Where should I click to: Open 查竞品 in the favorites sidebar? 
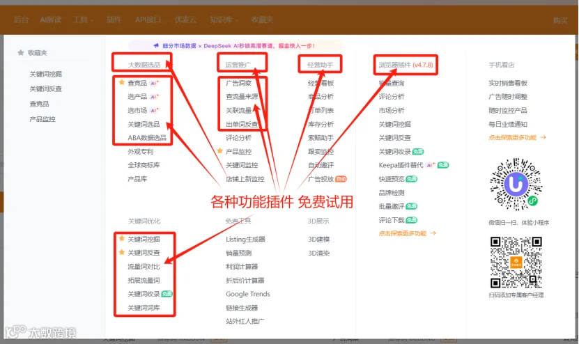pos(39,104)
